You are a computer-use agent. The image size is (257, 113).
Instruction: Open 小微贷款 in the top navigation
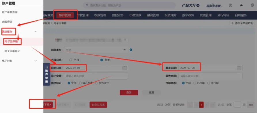click(135, 15)
